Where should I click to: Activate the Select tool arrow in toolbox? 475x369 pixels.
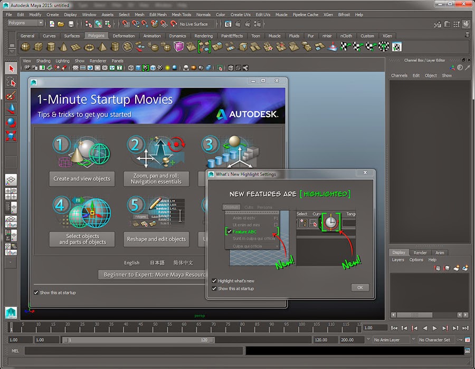click(x=11, y=69)
